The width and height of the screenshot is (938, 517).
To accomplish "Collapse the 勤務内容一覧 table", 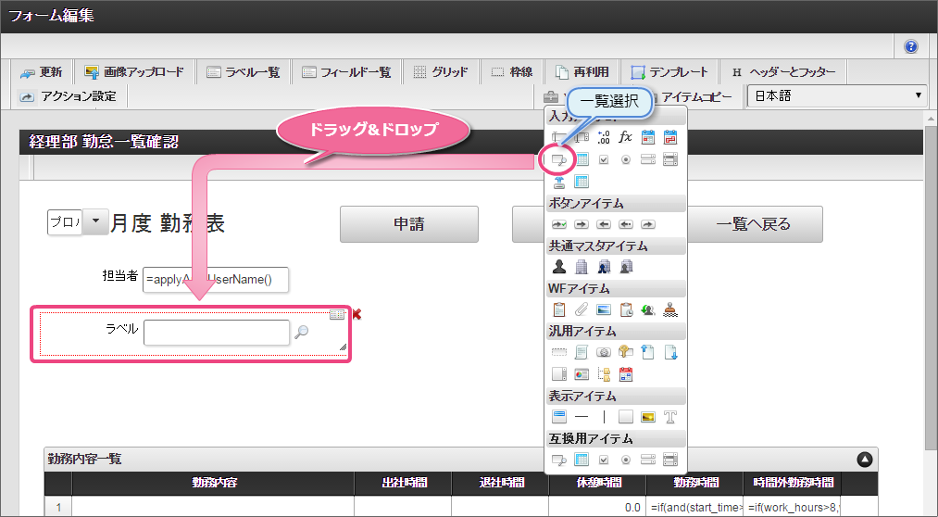I will (865, 460).
